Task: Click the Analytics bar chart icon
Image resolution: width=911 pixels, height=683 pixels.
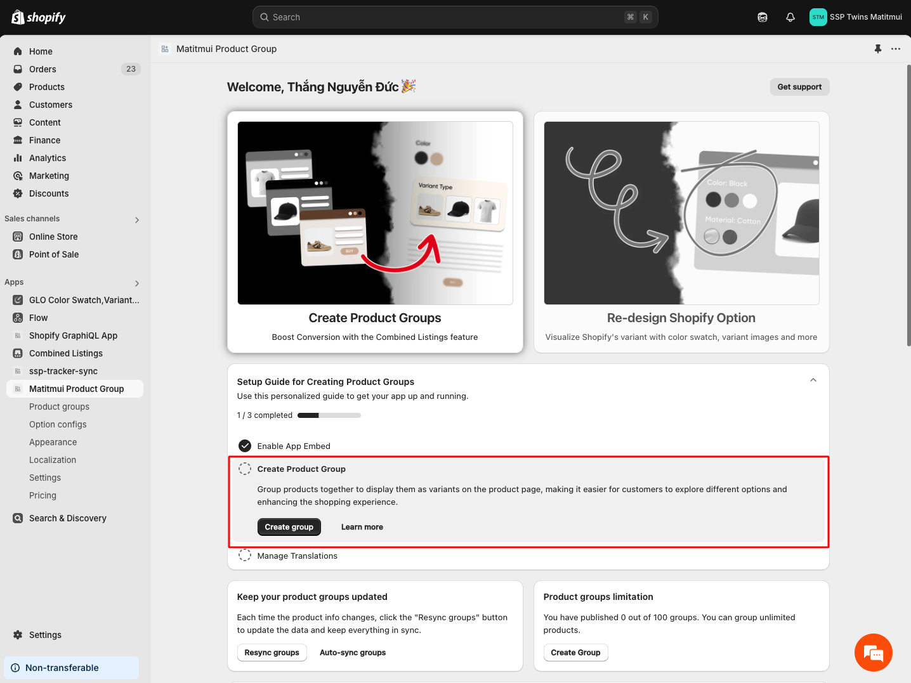Action: click(x=18, y=158)
